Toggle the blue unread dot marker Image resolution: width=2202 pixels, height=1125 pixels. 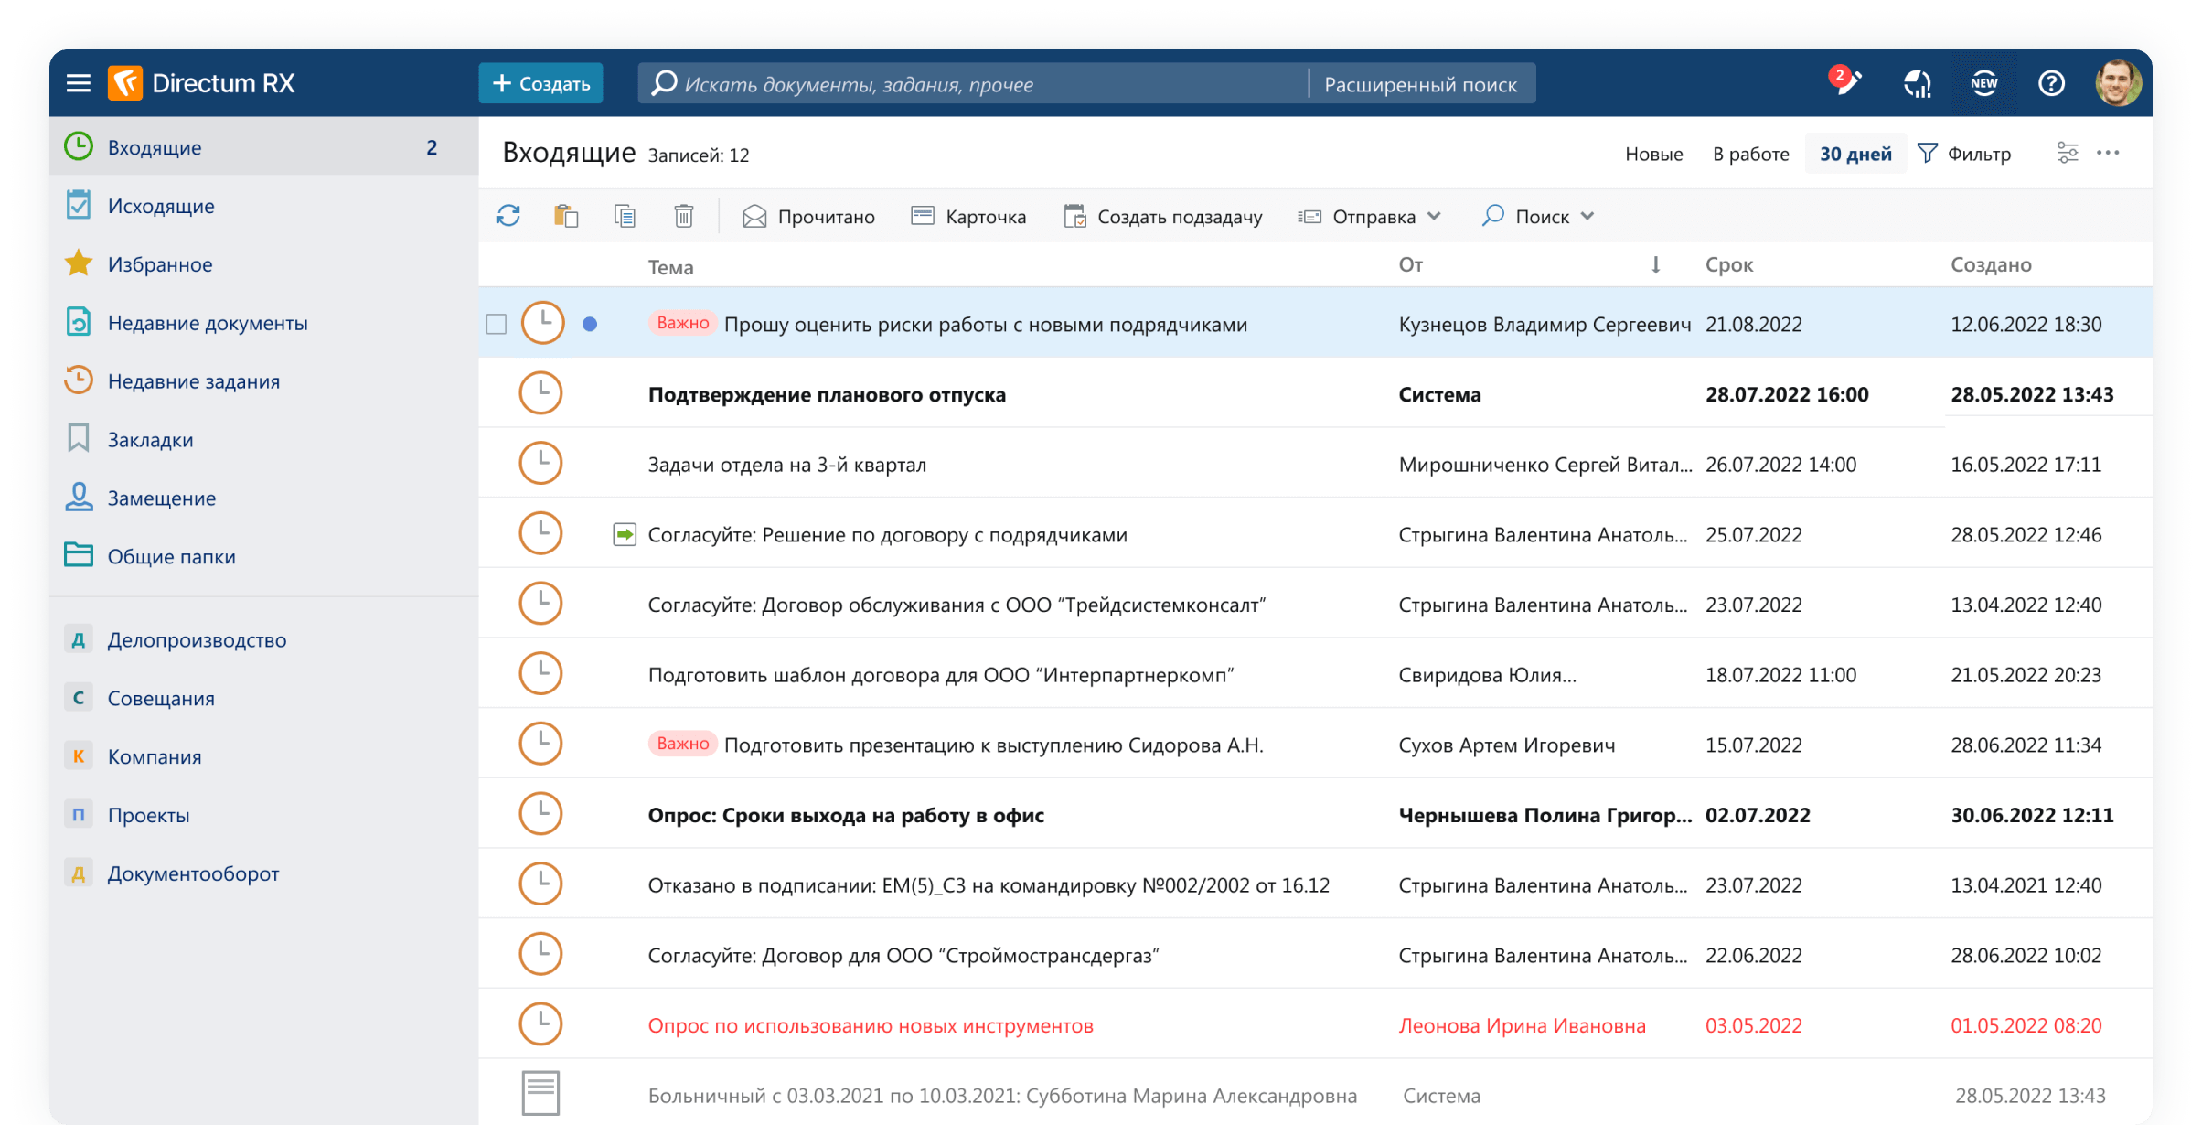(590, 324)
